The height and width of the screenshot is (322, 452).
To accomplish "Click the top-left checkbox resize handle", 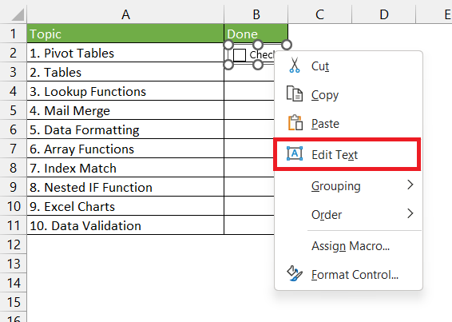I will [228, 45].
